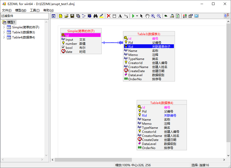Click the TypeName row in Table3
Screen dimensions: 231x168
click(x=149, y=59)
